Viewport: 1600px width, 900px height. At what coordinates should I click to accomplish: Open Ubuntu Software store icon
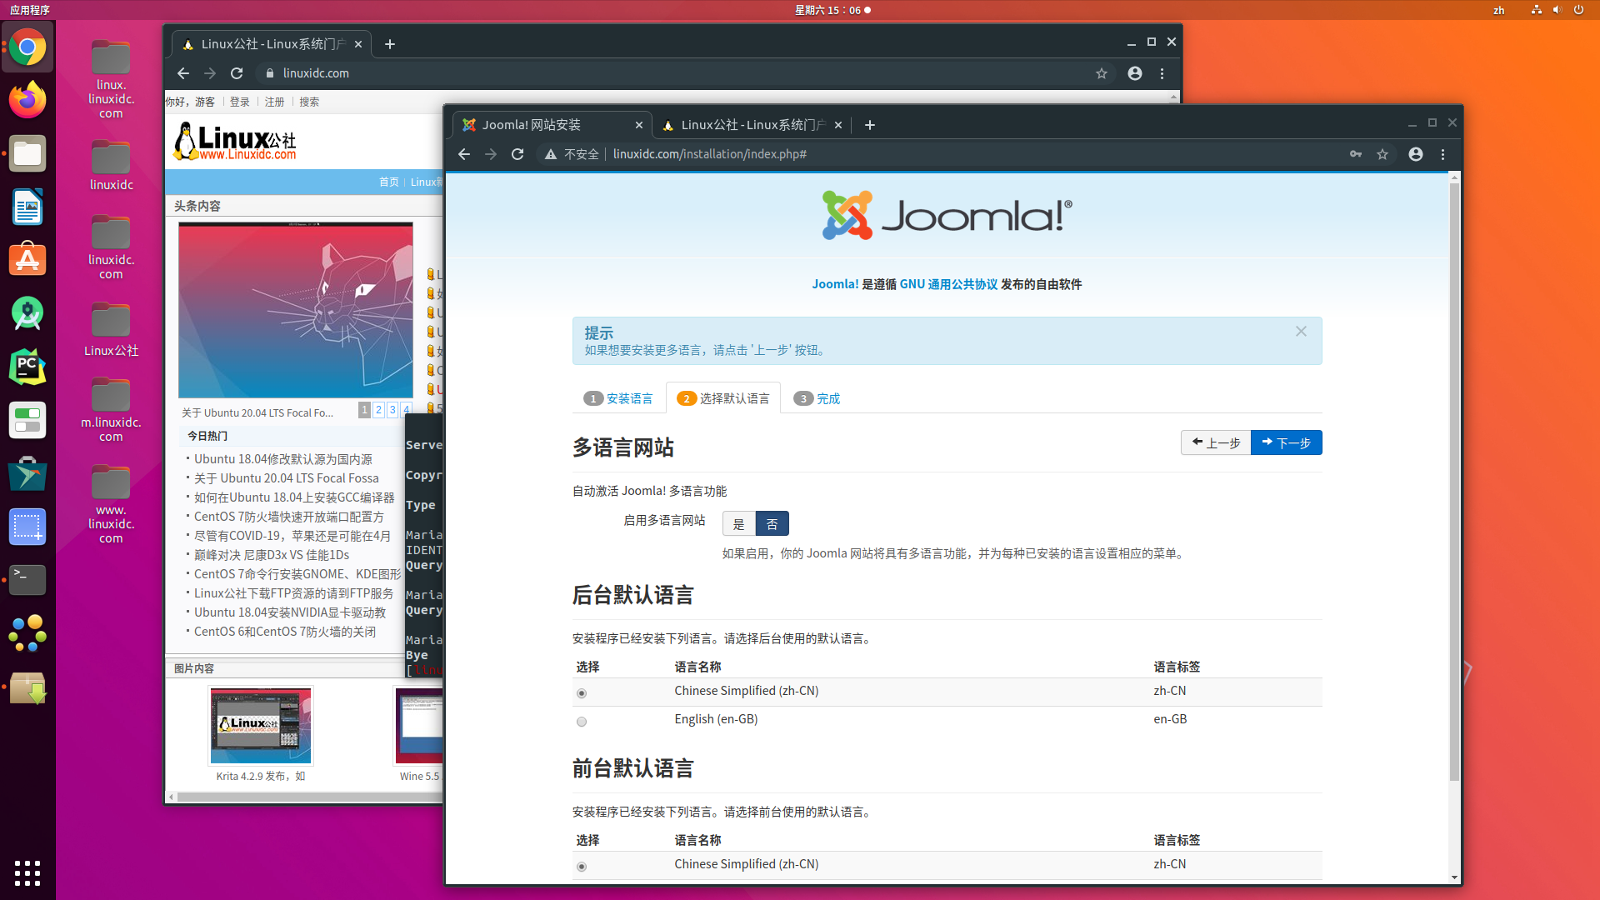pyautogui.click(x=27, y=260)
